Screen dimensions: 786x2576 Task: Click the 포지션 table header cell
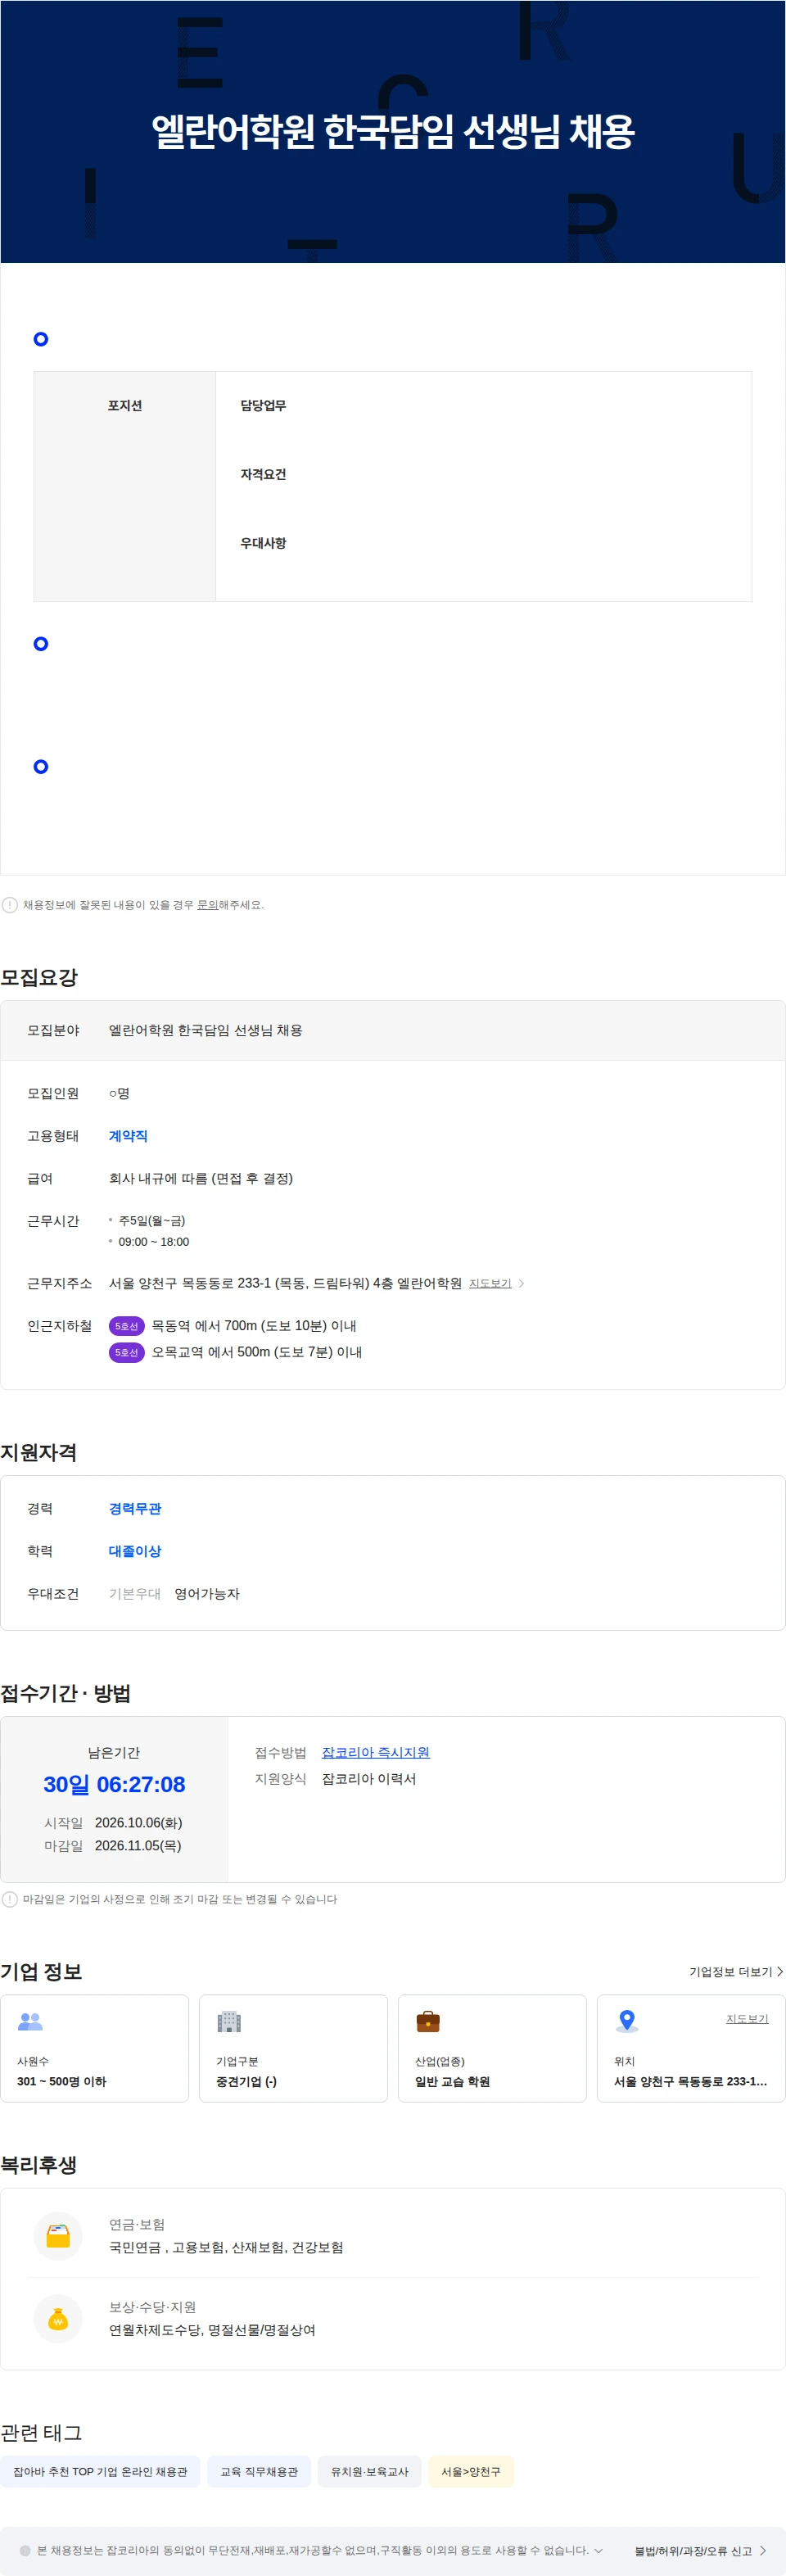click(x=125, y=486)
